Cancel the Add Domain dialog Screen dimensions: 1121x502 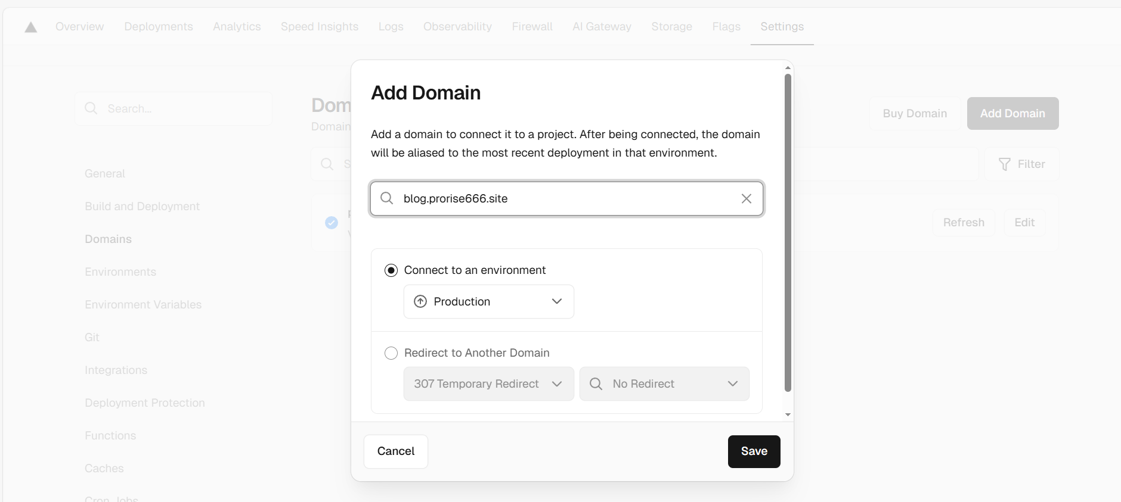pyautogui.click(x=396, y=451)
